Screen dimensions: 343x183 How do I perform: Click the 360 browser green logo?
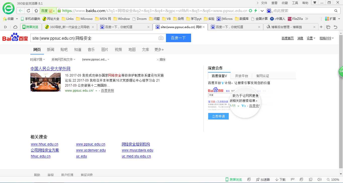(x=8, y=8)
